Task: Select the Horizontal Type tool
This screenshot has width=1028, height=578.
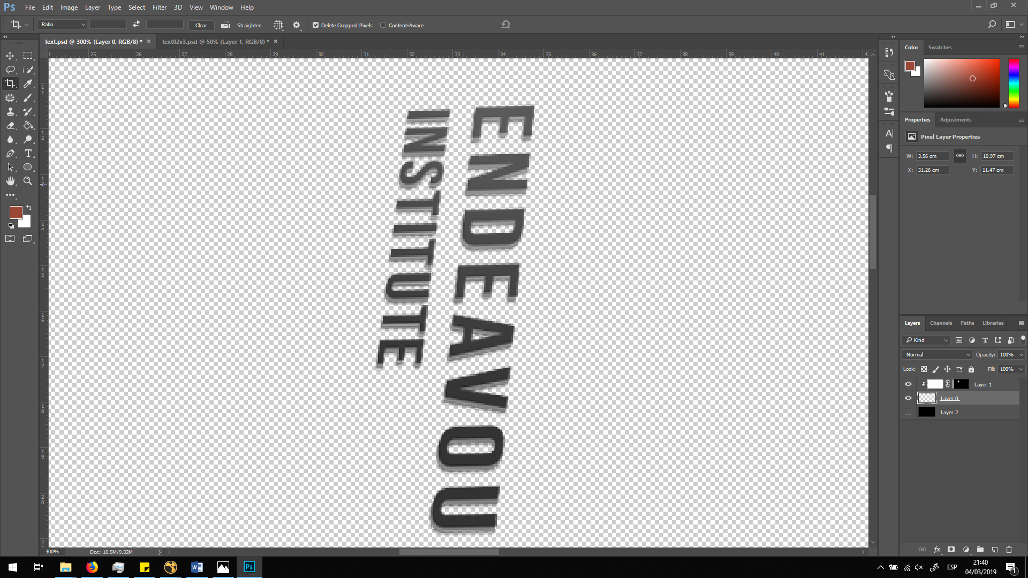Action: point(28,153)
